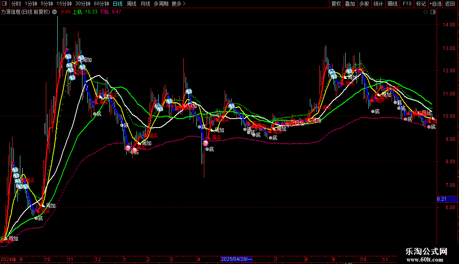Click the 标记 mark button

(421, 4)
